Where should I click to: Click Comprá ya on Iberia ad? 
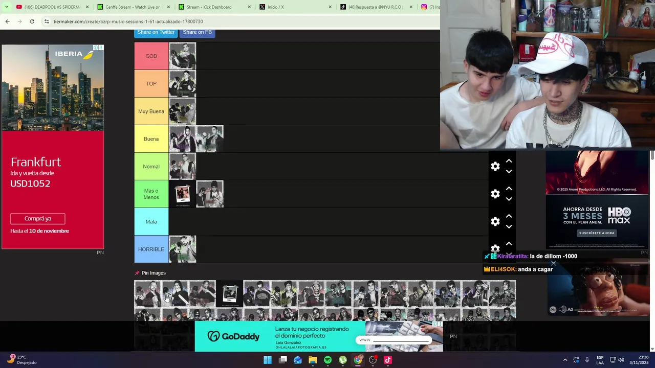click(38, 219)
